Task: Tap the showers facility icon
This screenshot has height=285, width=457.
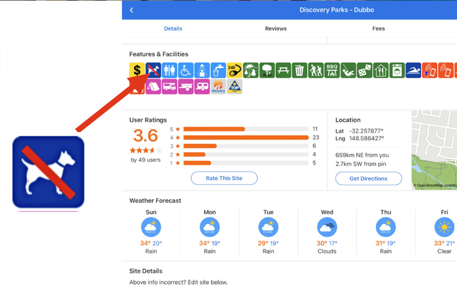Action: 202,70
